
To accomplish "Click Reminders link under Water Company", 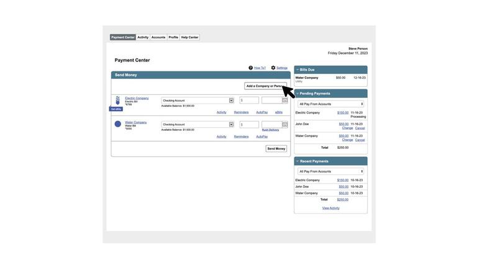I will pyautogui.click(x=241, y=136).
